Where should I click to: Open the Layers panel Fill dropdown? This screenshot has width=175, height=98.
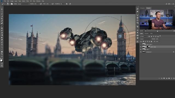pyautogui.click(x=160, y=41)
